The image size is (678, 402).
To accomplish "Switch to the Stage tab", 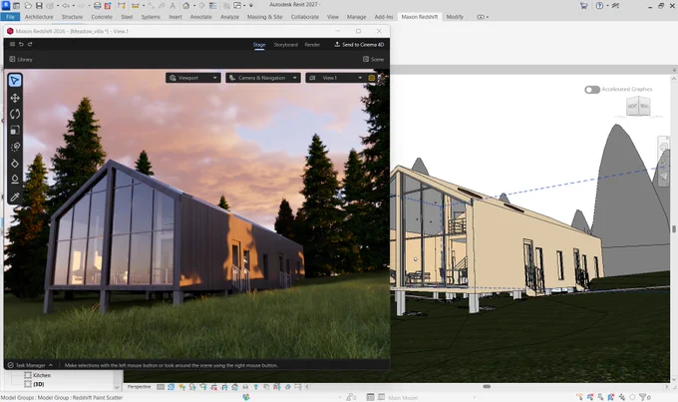I will tap(259, 45).
